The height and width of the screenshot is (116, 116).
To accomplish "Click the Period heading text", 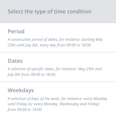I will (x=16, y=32).
